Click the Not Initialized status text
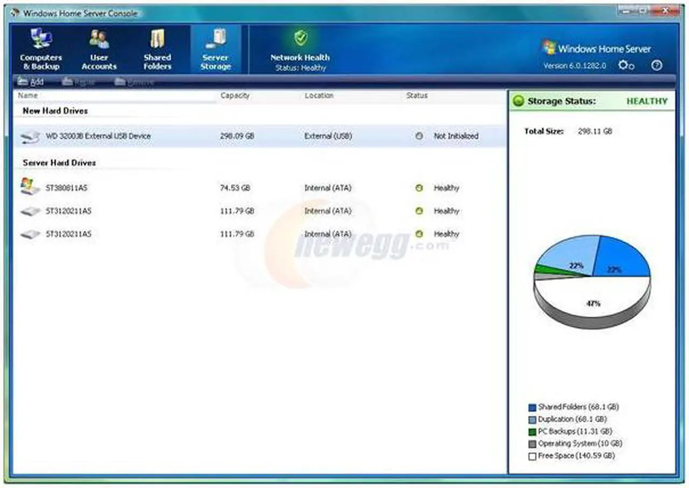The width and height of the screenshot is (689, 488). pyautogui.click(x=456, y=136)
